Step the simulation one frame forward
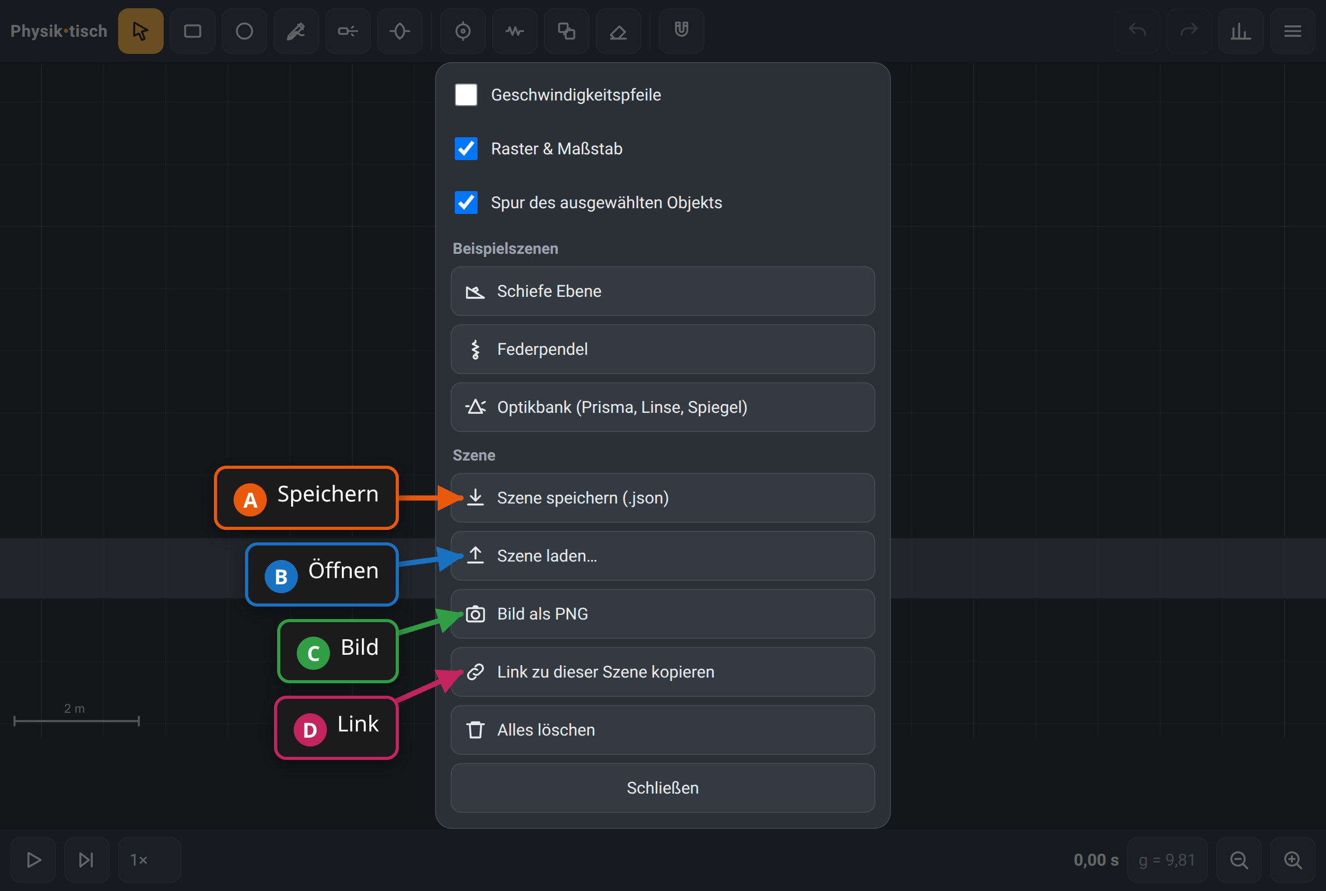The height and width of the screenshot is (891, 1326). [x=87, y=860]
